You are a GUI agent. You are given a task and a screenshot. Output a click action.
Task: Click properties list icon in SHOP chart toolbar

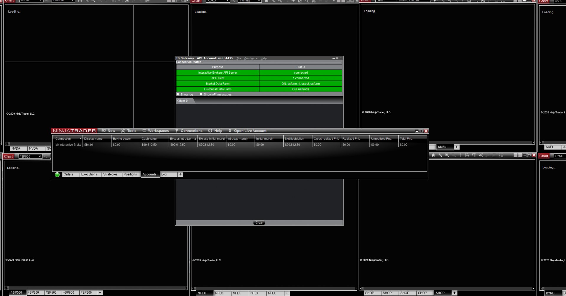tap(501, 155)
